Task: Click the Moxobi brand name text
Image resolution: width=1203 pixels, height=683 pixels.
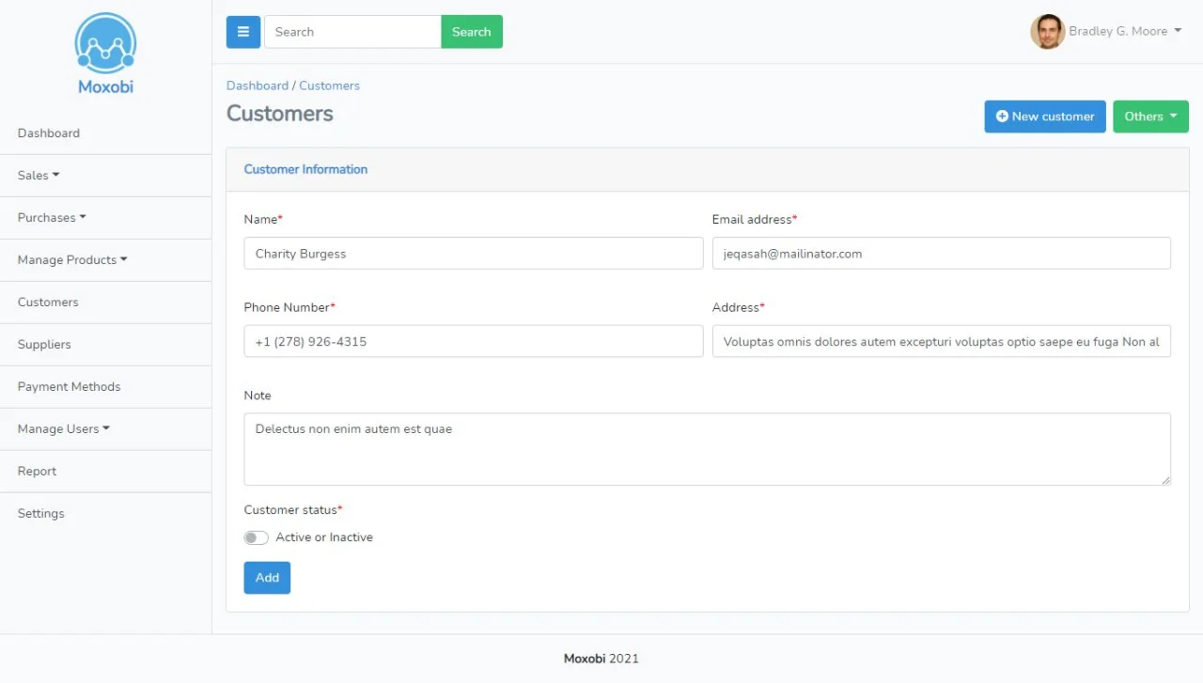Action: [x=105, y=86]
